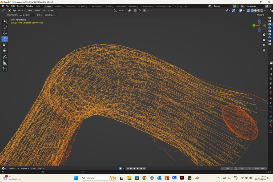Switch to the Modeling workspace tab
Screen dimensions: 273x182
point(59,6)
